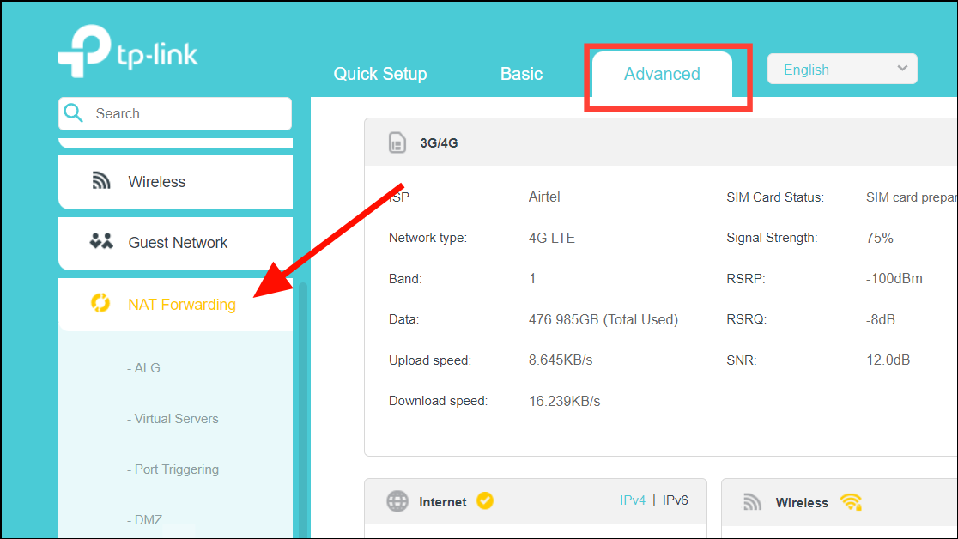
Task: Click the Guest Network people icon
Action: point(101,241)
